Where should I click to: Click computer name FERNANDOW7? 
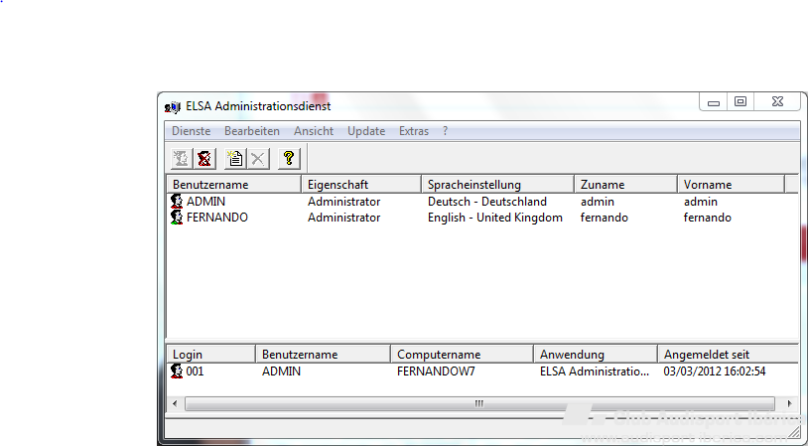(x=436, y=371)
